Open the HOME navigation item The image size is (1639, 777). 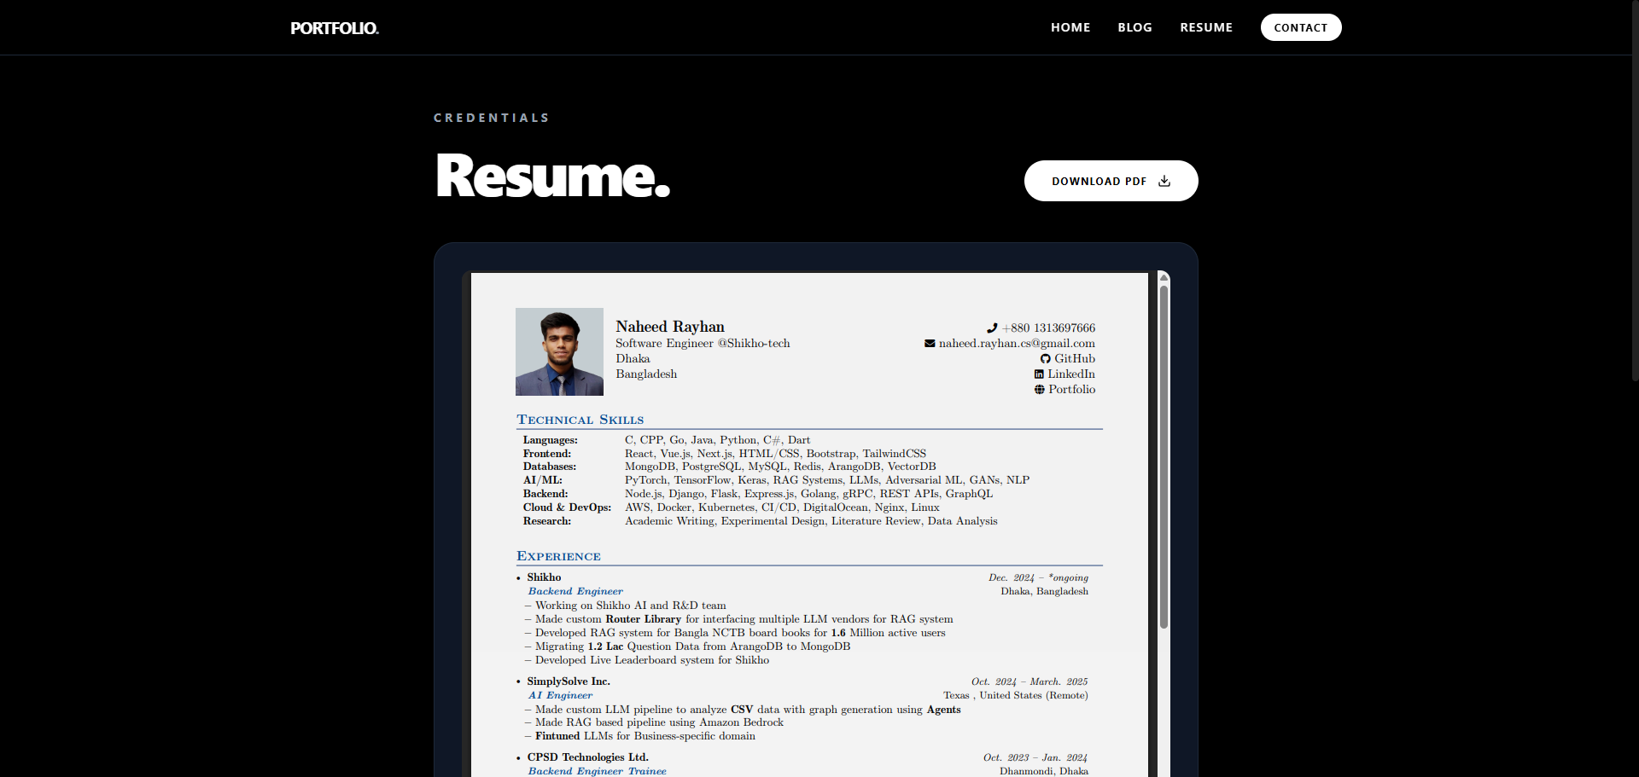tap(1070, 27)
